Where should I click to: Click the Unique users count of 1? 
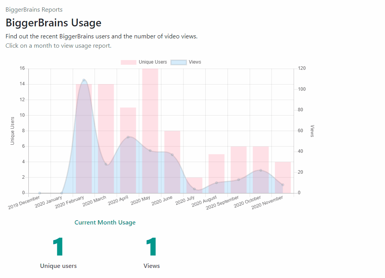click(58, 247)
